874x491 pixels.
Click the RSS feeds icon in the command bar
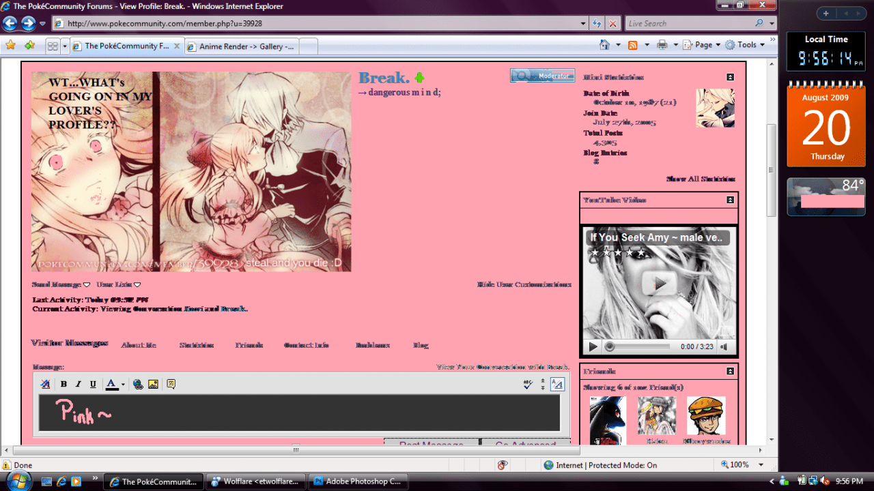pyautogui.click(x=633, y=45)
